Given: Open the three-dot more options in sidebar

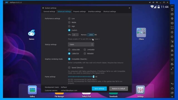Looking at the screenshot, I should 172,6.
